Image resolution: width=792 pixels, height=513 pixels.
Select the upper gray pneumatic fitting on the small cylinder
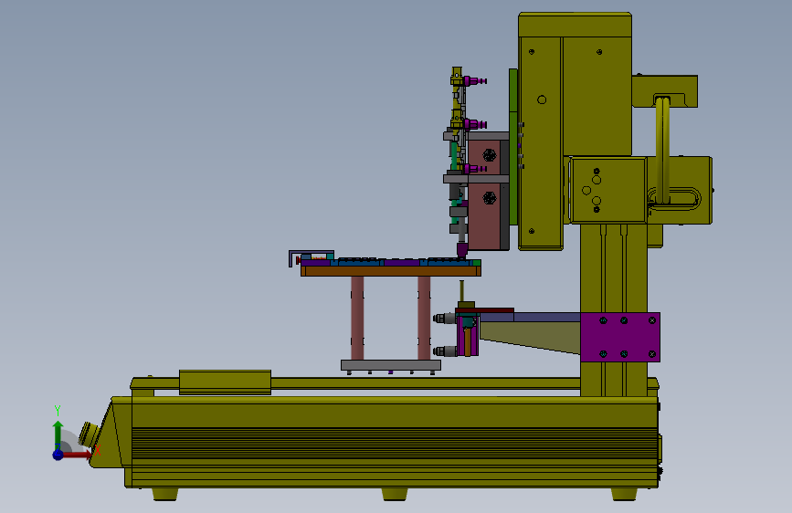(x=445, y=319)
